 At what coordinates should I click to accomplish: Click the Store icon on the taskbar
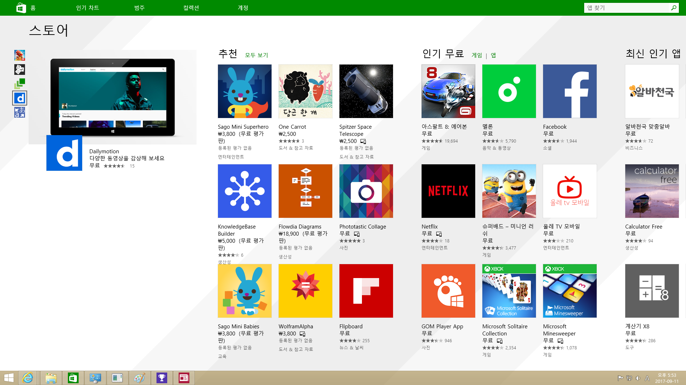(x=73, y=378)
